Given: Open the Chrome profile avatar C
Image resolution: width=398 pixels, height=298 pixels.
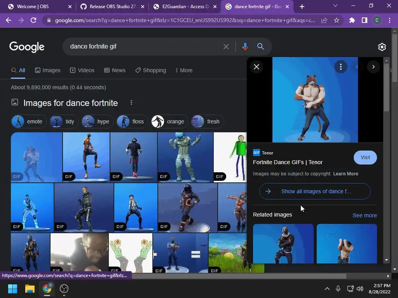Looking at the screenshot, I should tap(377, 20).
